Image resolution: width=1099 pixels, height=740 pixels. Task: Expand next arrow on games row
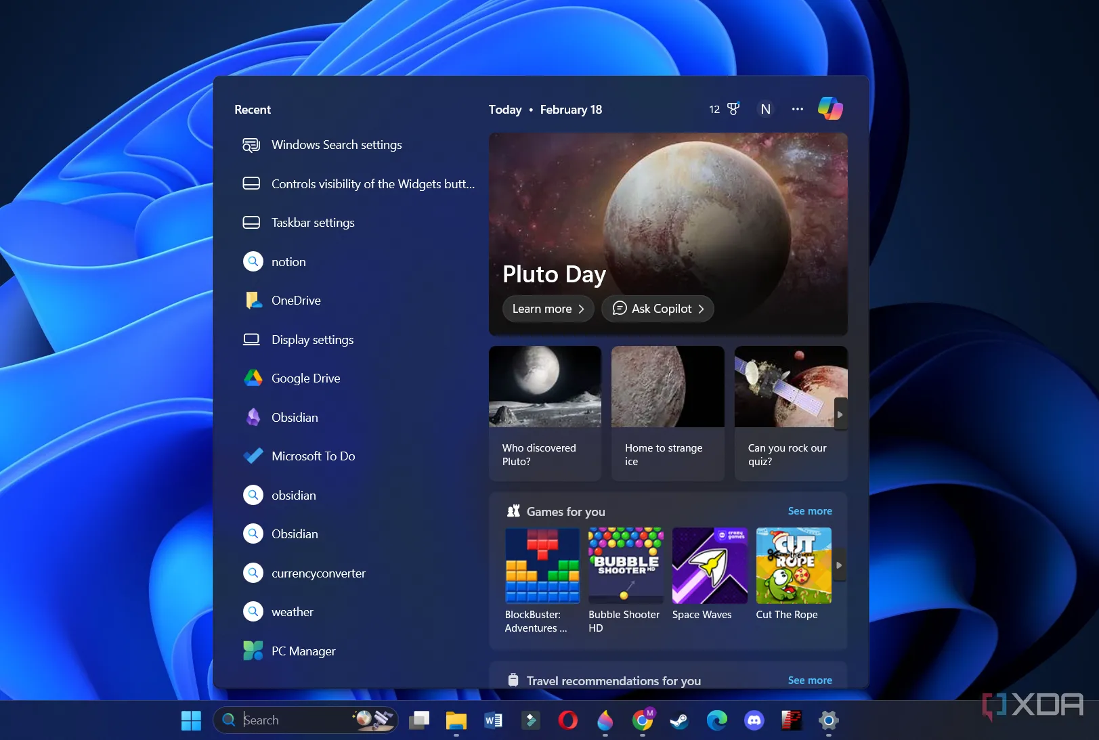tap(839, 565)
